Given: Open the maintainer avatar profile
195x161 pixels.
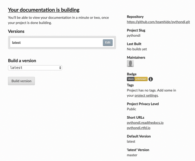Looking at the screenshot, I should tap(130, 64).
